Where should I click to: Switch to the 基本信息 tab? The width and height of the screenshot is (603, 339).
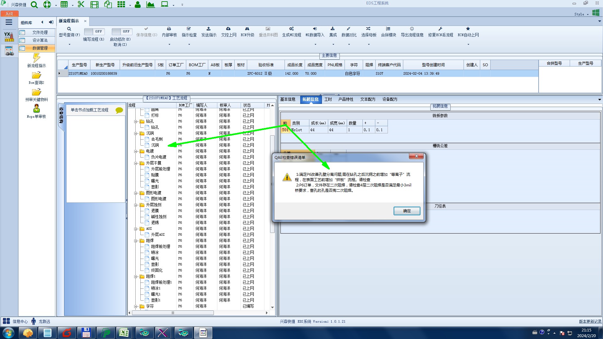coord(288,100)
